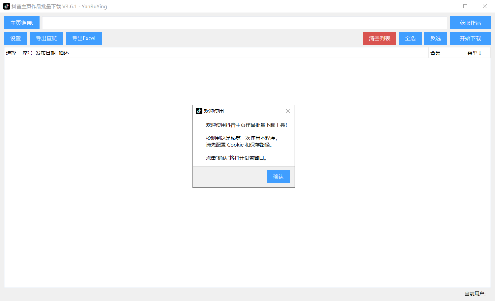This screenshot has height=301, width=495.
Task: Click the 合集 column header
Action: point(435,53)
